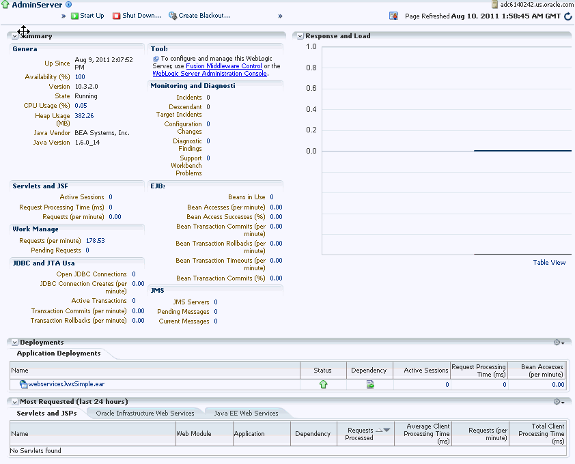This screenshot has width=575, height=464.
Task: Click the AdminServer green up-arrow status icon
Action: pyautogui.click(x=5, y=4)
